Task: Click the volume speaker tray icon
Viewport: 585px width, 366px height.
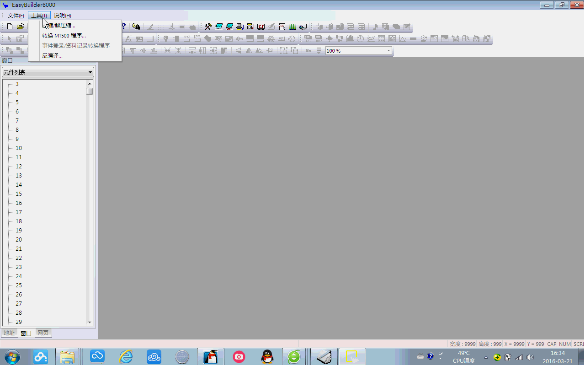Action: click(x=530, y=357)
